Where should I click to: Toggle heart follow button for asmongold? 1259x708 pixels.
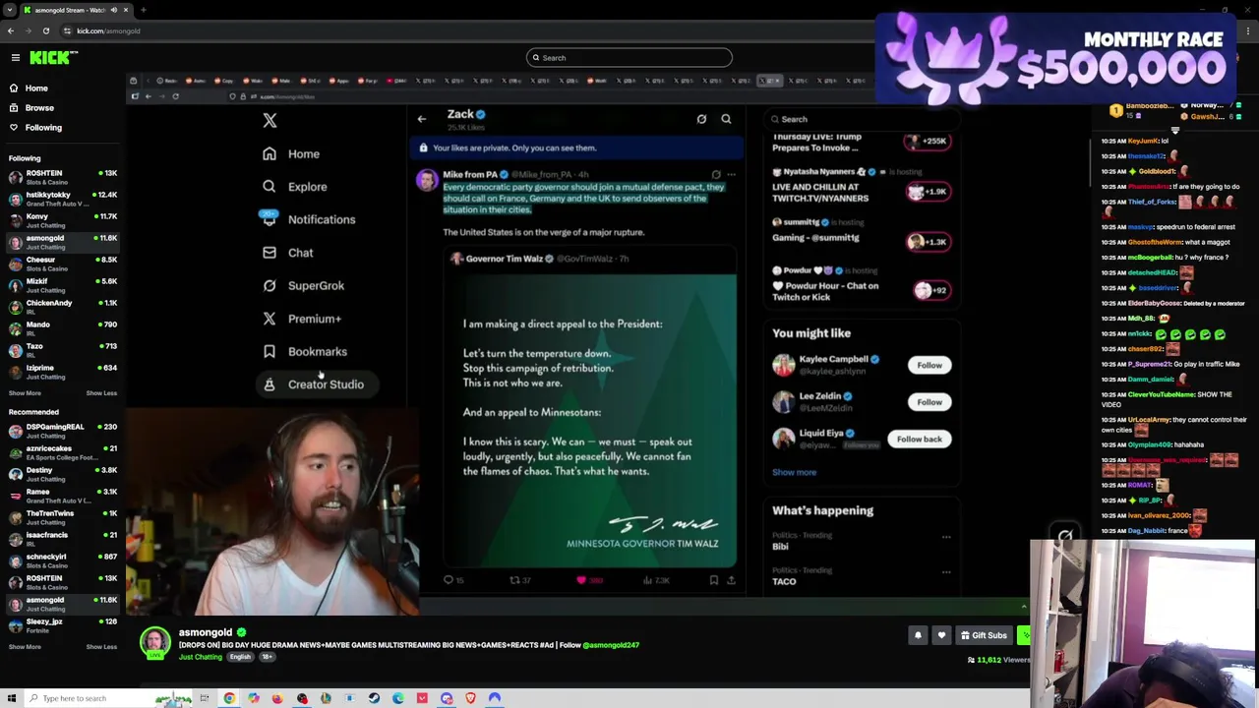point(941,636)
